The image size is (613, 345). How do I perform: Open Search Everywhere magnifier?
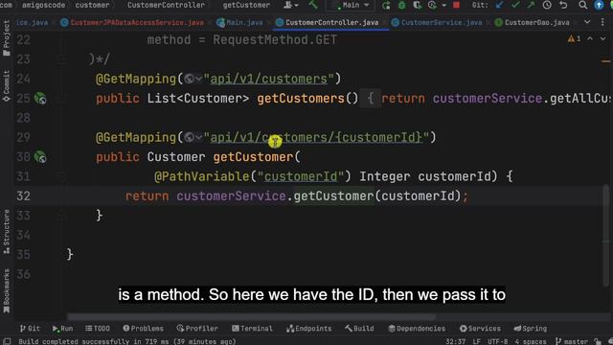[583, 5]
